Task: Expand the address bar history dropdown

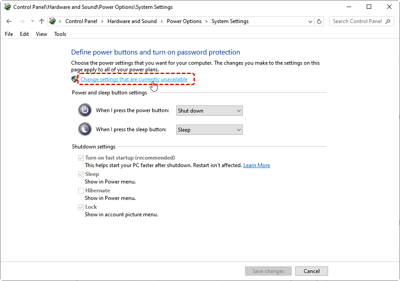Action: tap(310, 21)
